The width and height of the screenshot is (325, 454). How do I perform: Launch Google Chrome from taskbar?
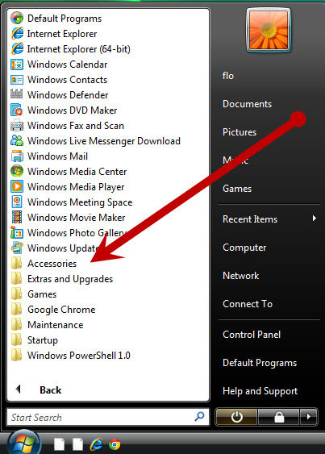[115, 444]
